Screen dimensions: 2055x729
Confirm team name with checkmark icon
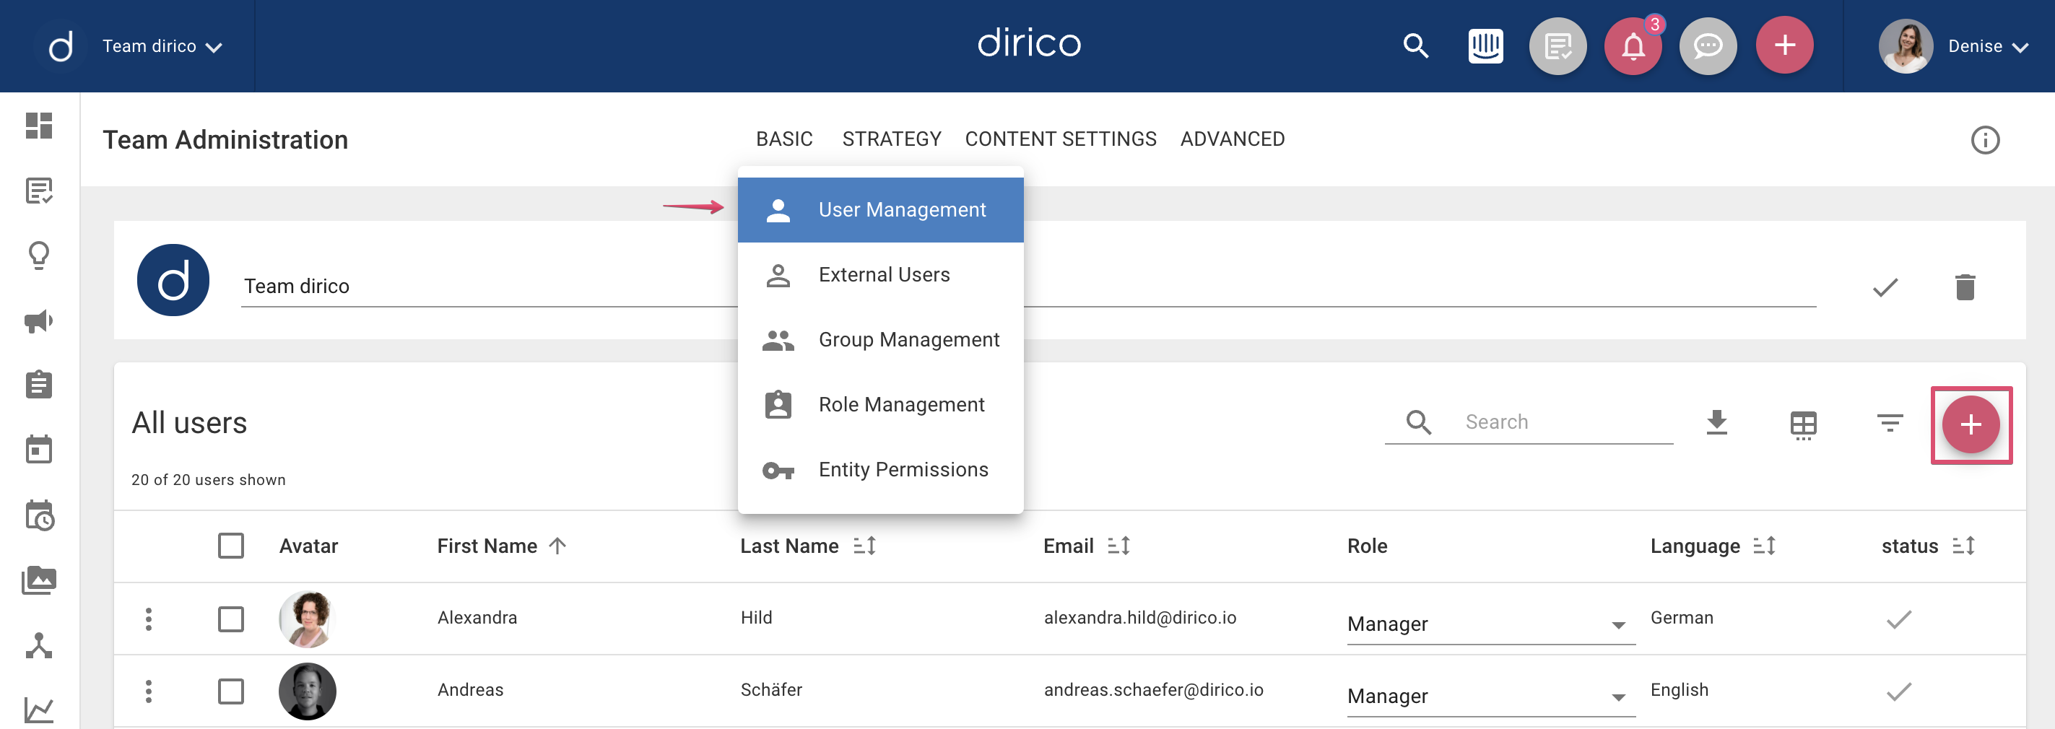1885,287
